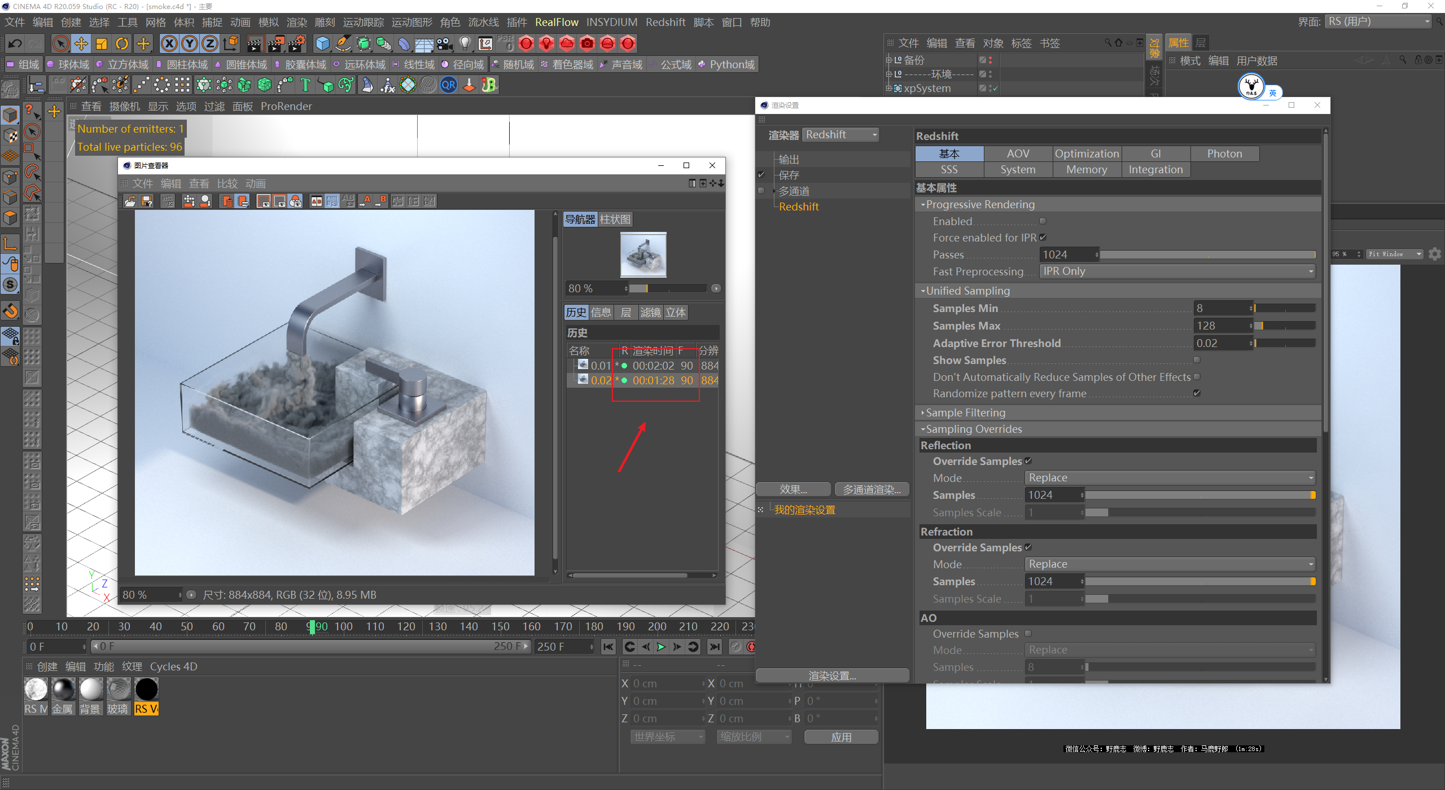Switch to the GI tab
The width and height of the screenshot is (1445, 790).
pyautogui.click(x=1155, y=153)
